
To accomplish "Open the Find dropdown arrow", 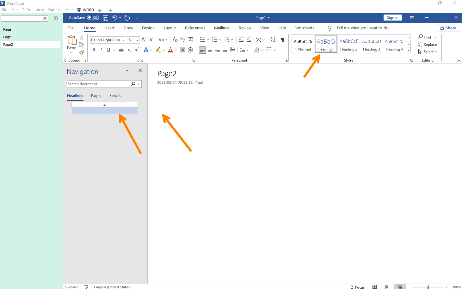I will (x=435, y=37).
